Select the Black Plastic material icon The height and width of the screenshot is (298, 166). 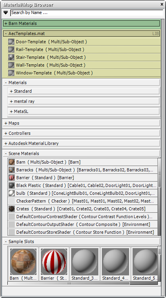[12, 185]
